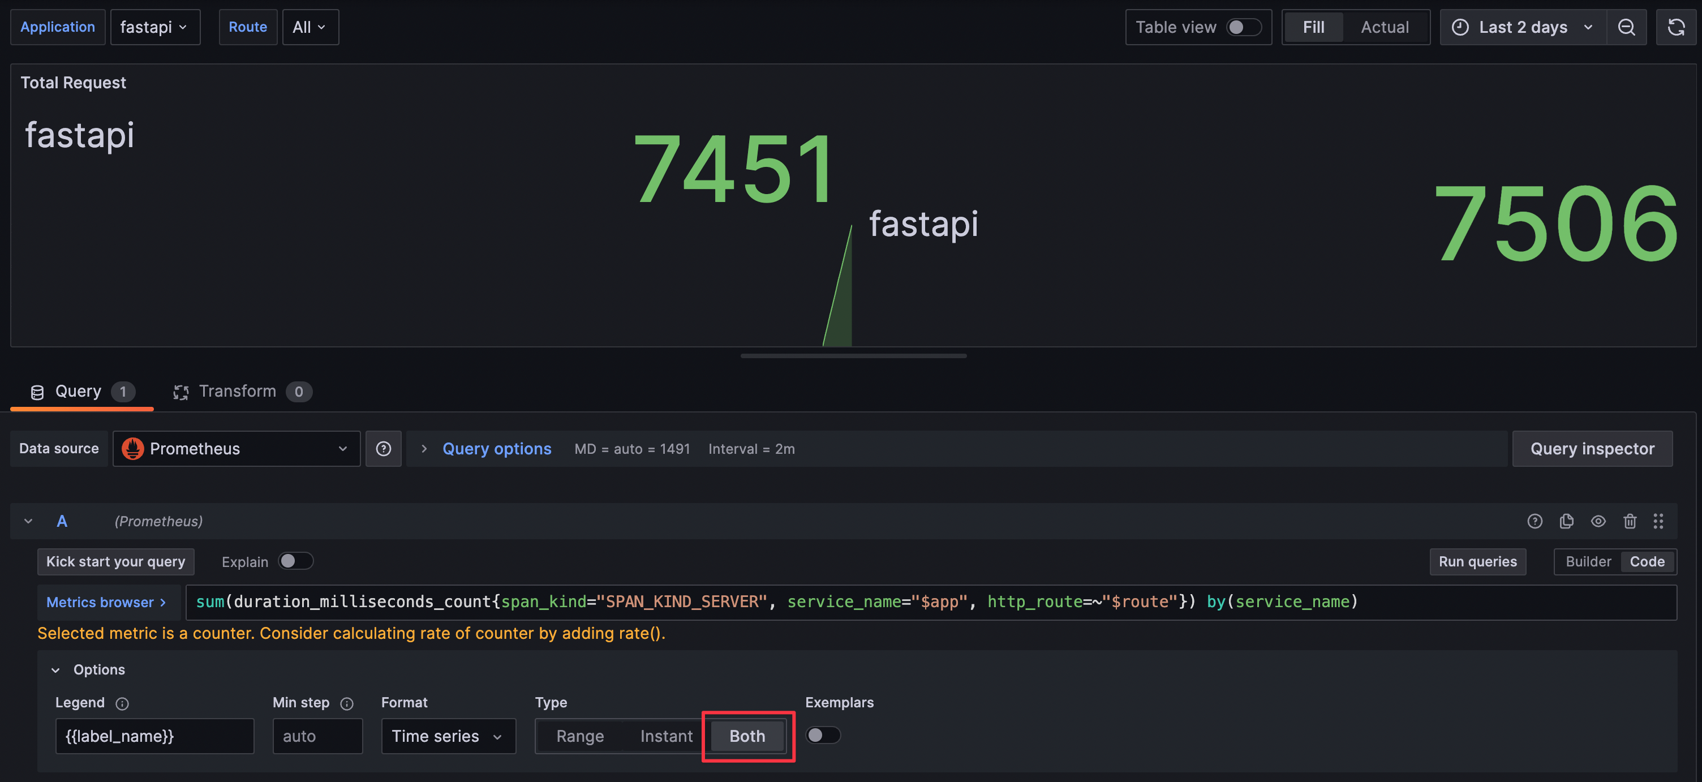Toggle the Table view switch

(x=1244, y=27)
